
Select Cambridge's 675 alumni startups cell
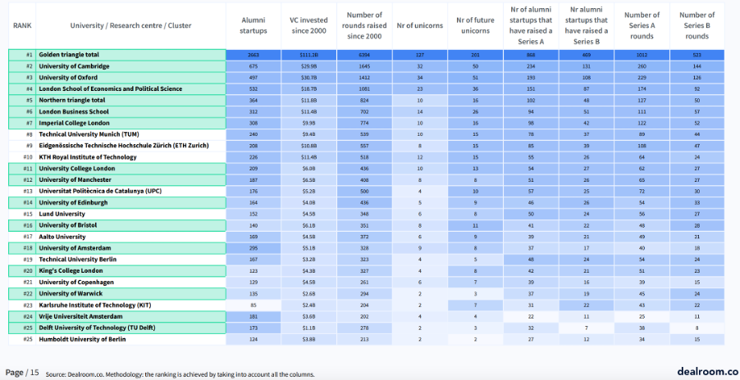254,66
